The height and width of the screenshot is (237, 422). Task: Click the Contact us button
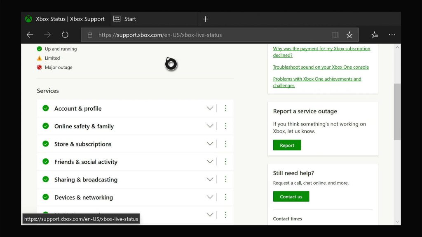291,196
